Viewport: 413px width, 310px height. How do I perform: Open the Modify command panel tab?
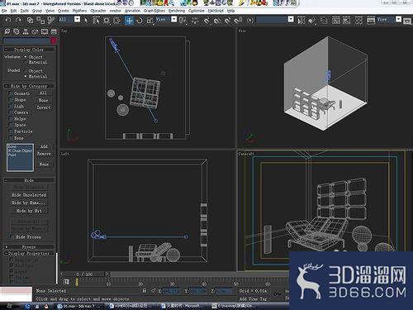17,31
